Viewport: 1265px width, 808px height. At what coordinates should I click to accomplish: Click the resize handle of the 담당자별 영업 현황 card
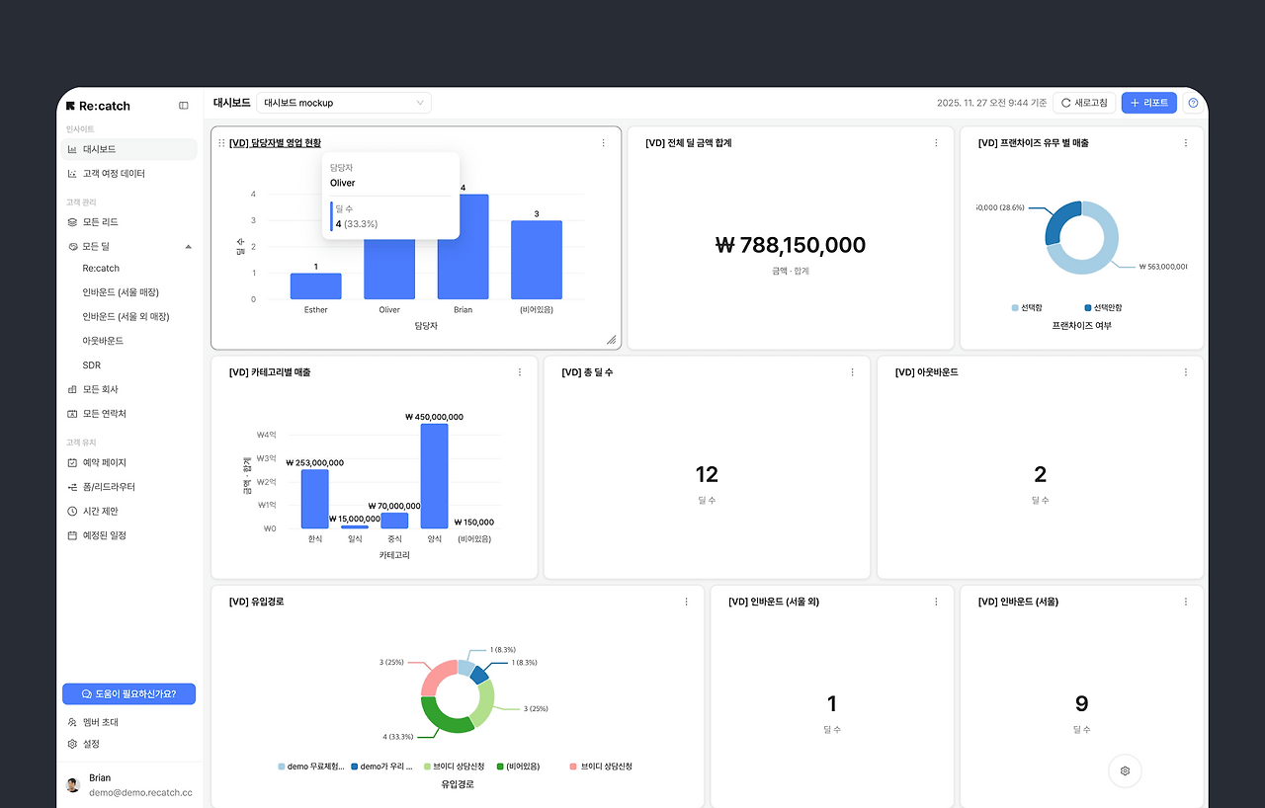pyautogui.click(x=611, y=339)
